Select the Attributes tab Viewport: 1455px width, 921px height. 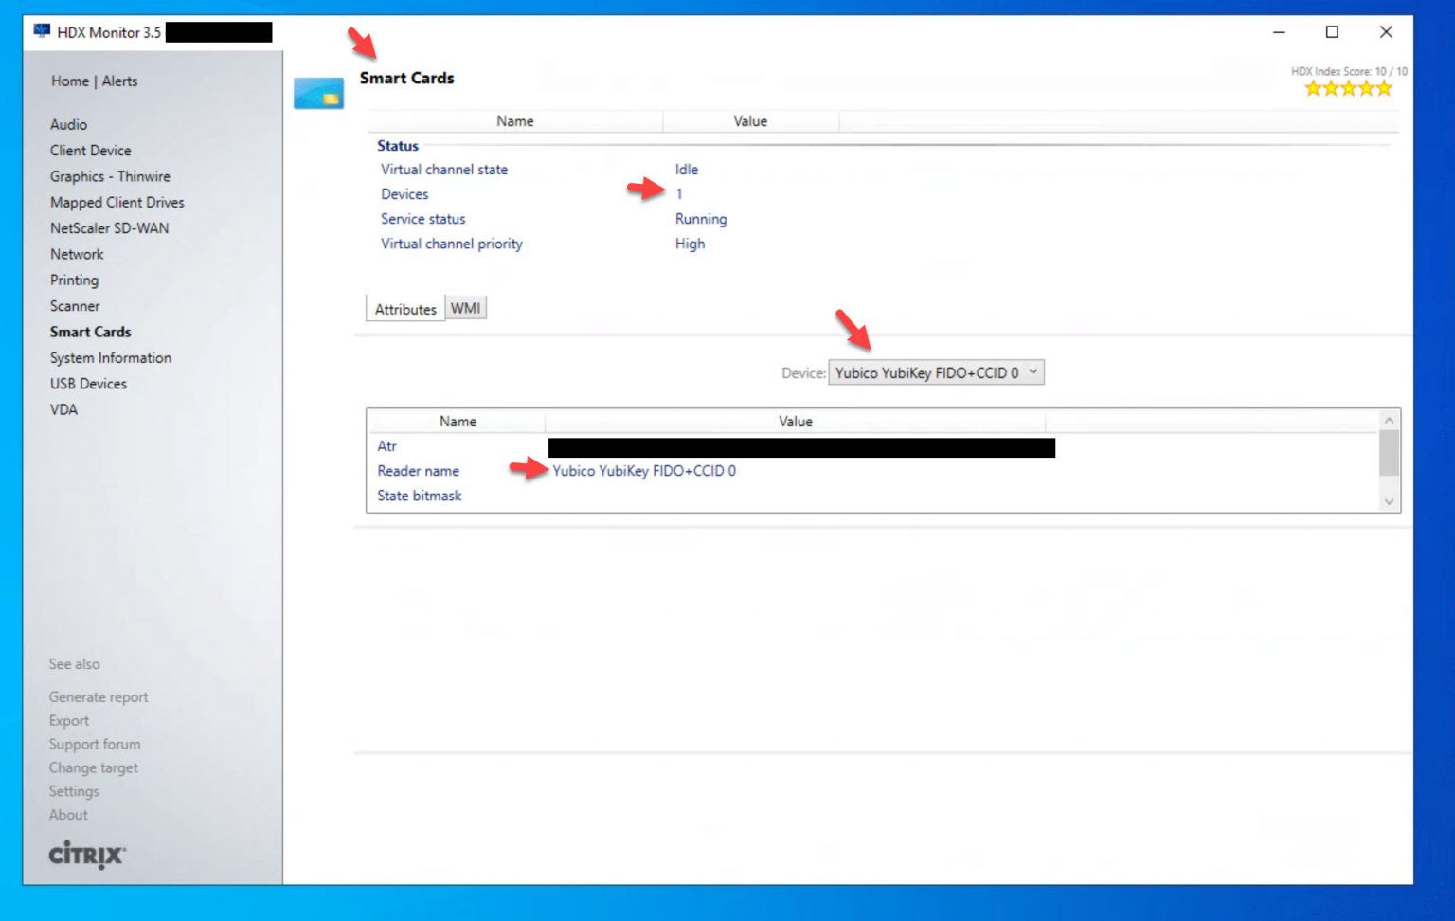404,308
